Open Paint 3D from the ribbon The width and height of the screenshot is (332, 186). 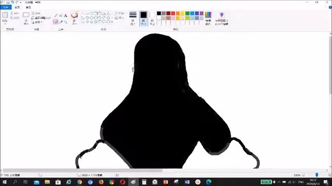point(222,19)
